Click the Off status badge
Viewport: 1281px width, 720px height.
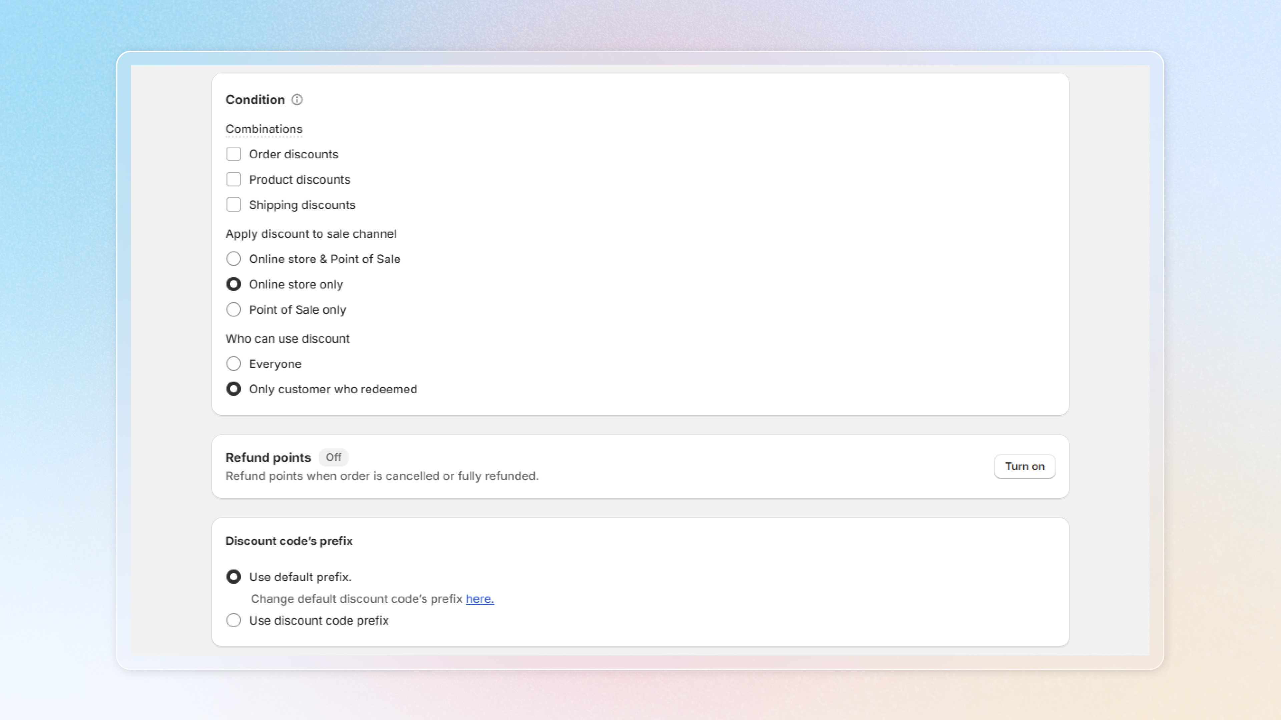(x=333, y=457)
